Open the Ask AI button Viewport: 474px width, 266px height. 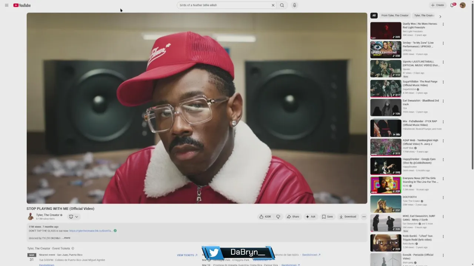pos(310,217)
